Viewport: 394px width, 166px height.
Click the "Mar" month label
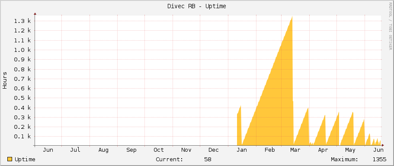pos(295,150)
